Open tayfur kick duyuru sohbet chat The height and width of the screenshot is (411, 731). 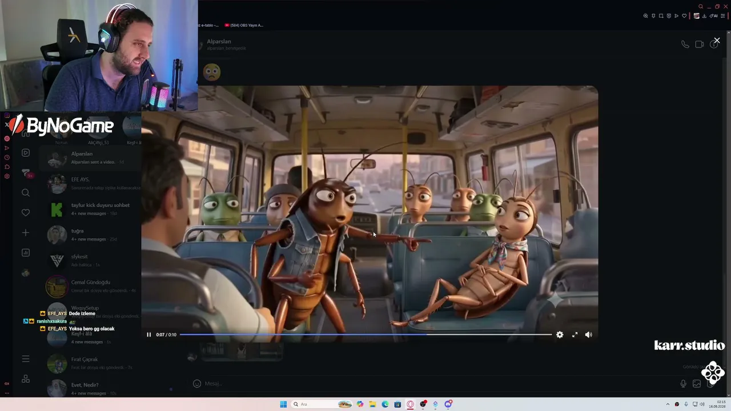click(x=90, y=209)
